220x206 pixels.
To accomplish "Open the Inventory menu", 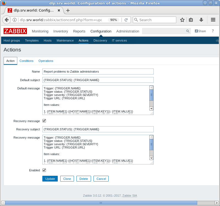I will tap(61, 31).
